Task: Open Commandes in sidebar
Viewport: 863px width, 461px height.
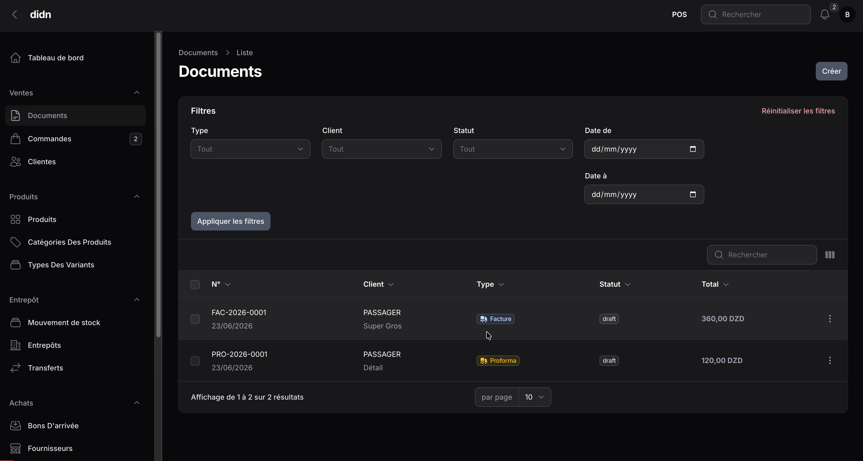Action: (75, 139)
